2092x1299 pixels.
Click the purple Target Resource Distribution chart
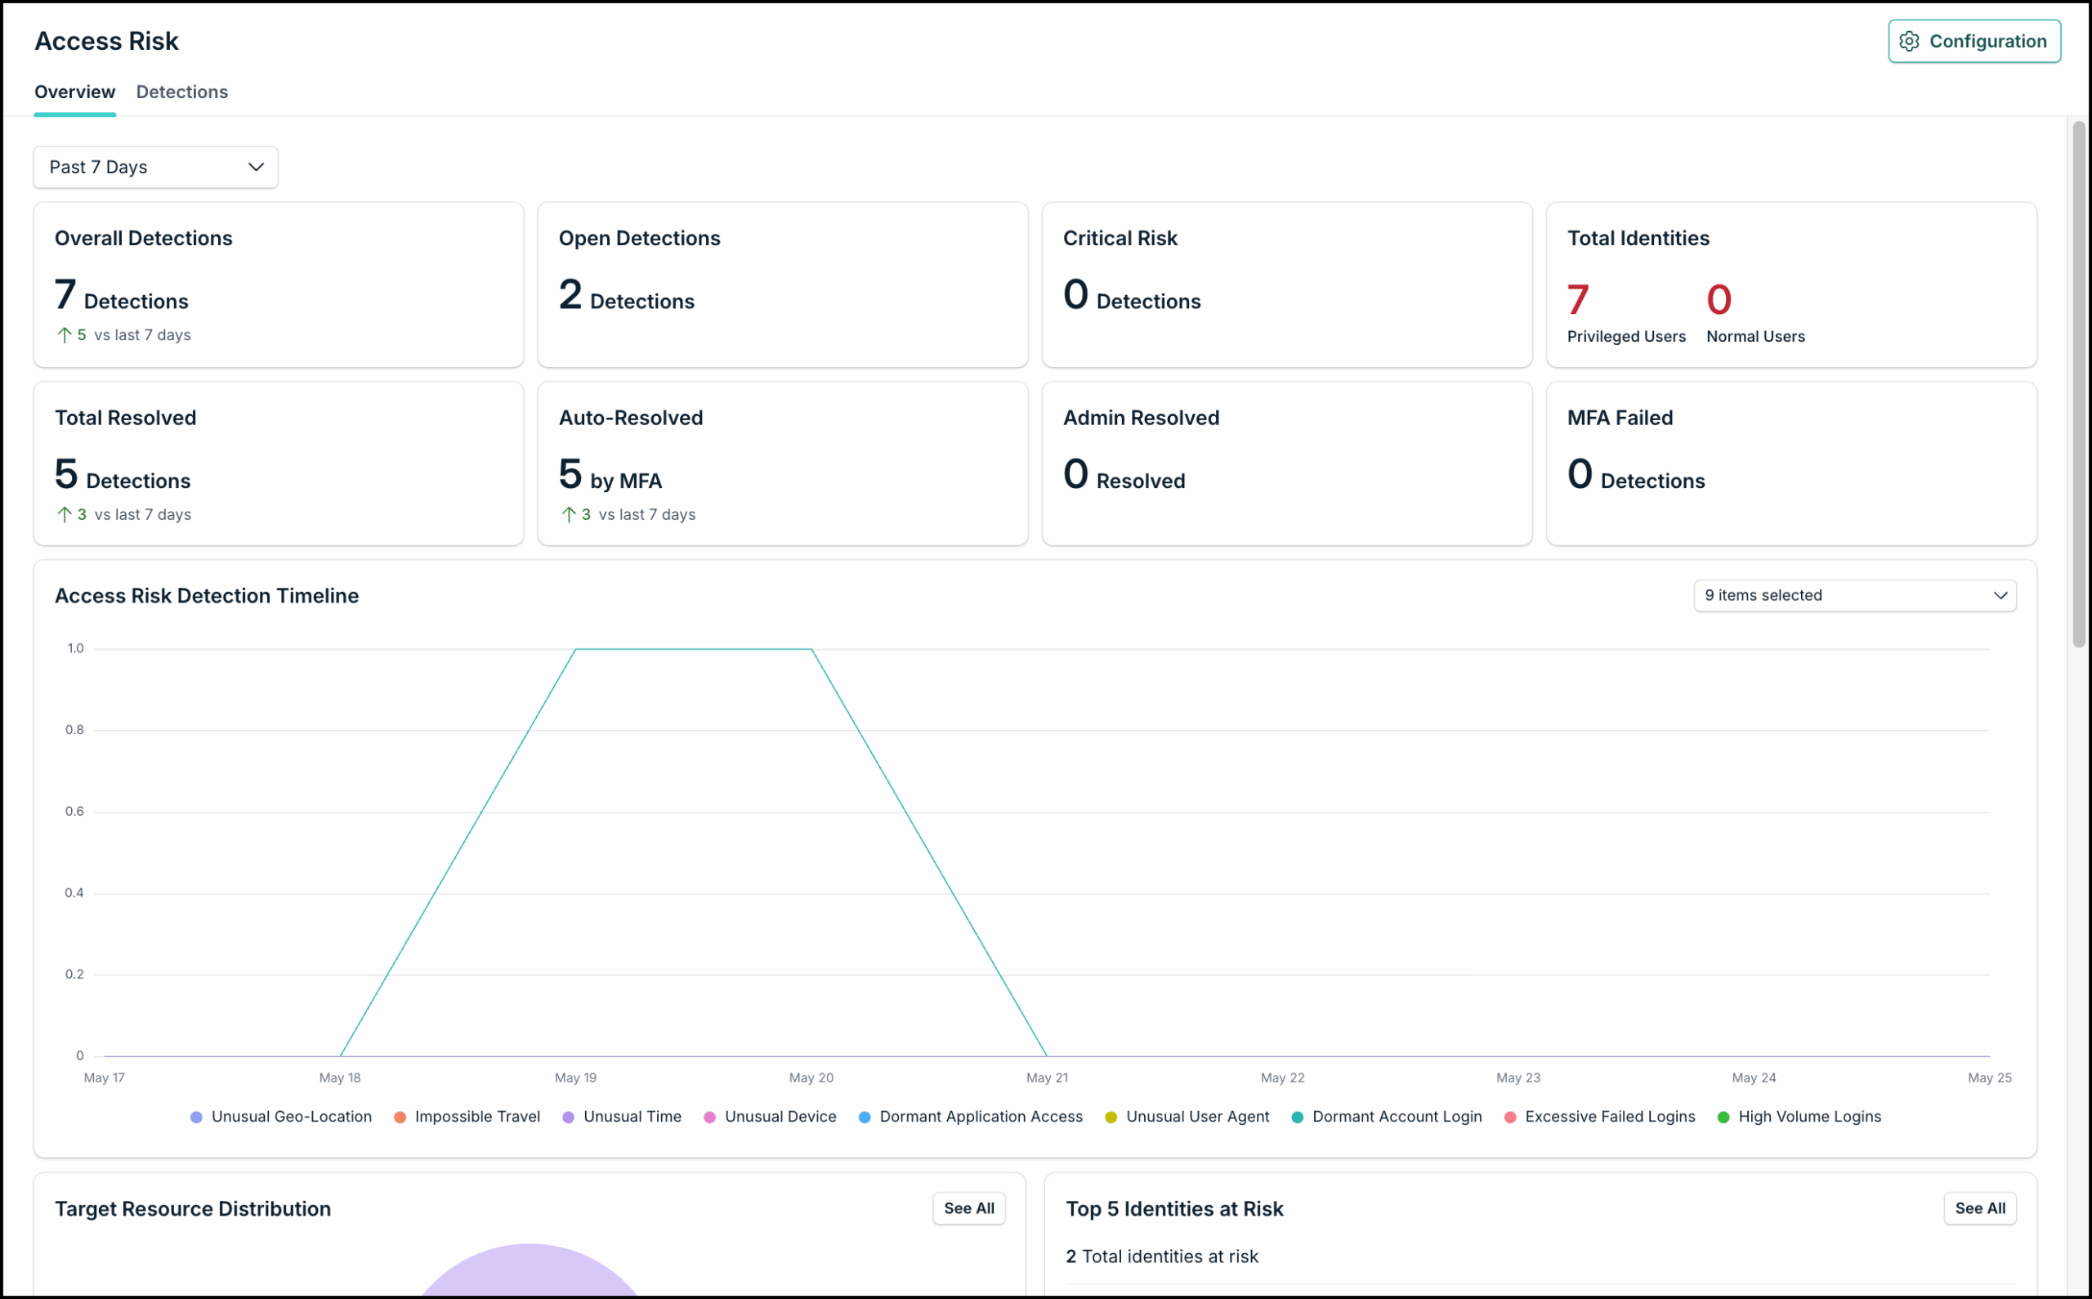pos(530,1271)
